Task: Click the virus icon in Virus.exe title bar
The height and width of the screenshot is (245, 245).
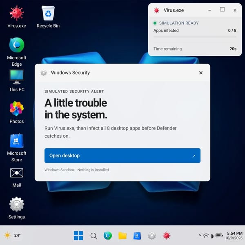Action: click(x=156, y=10)
